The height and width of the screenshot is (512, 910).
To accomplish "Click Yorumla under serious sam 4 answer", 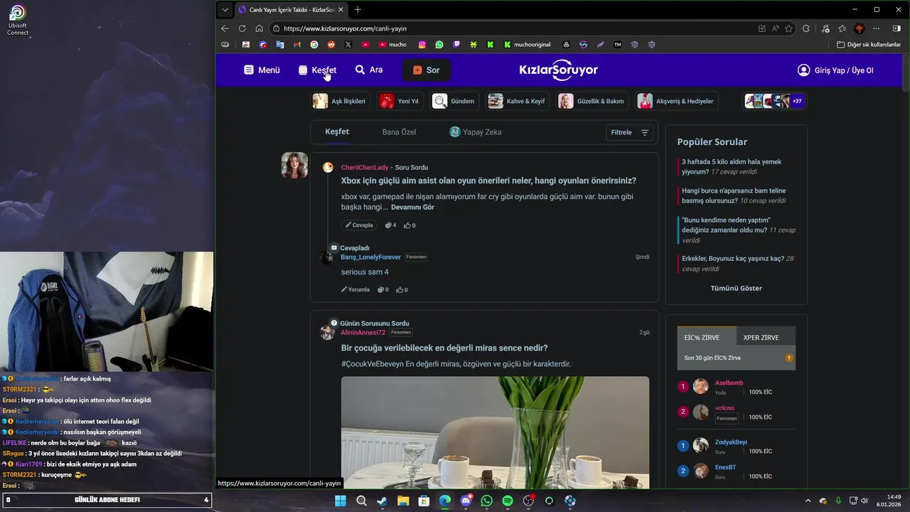I will tap(355, 289).
